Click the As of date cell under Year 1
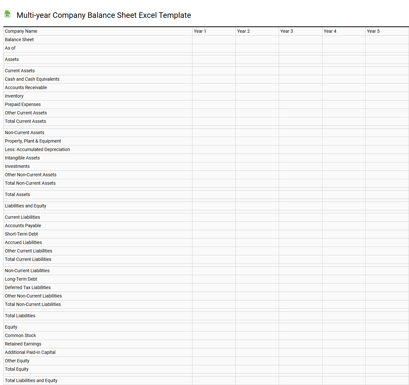Viewport: 409px width, 385px height. (214, 48)
